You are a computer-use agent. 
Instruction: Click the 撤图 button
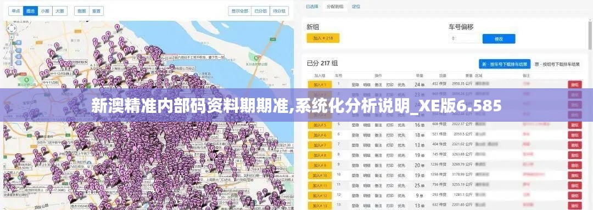click(x=82, y=12)
